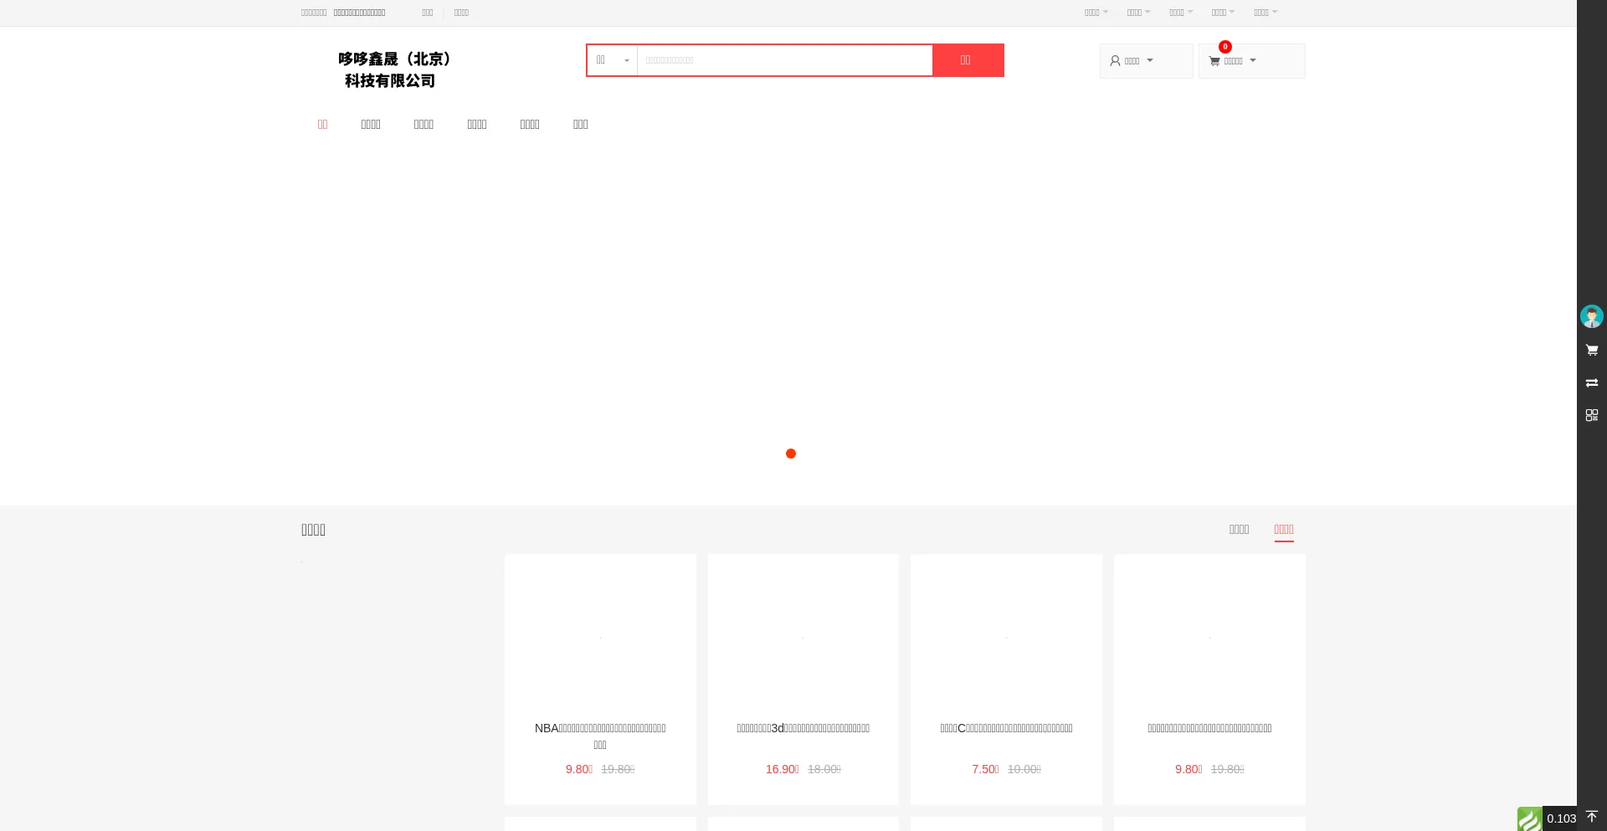Expand the last top-bar dropdown on the right
1607x831 pixels.
pos(1266,13)
